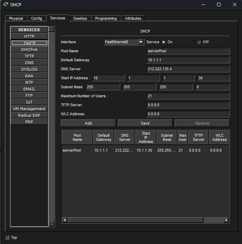This screenshot has width=242, height=244.
Task: Select the Services tab
Action: tap(57, 18)
